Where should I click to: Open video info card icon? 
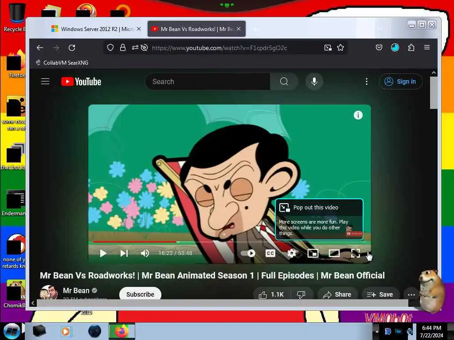point(358,115)
